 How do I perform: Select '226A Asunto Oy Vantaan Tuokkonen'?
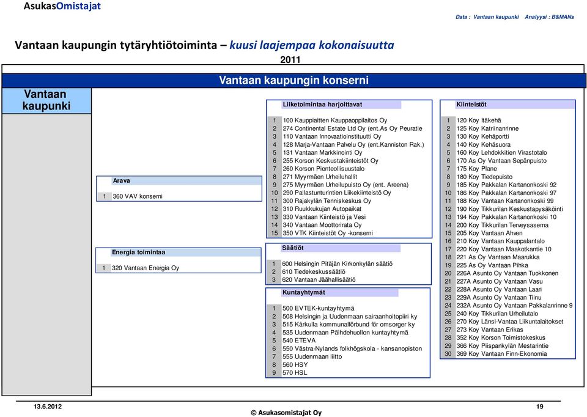[x=508, y=273]
